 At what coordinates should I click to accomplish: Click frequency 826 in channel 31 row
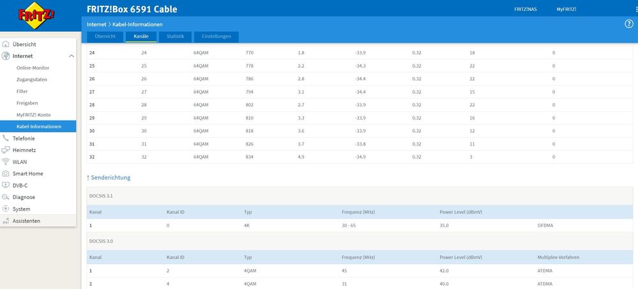tap(250, 144)
